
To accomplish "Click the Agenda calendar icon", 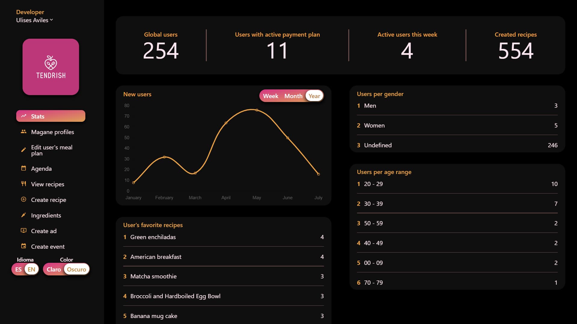I will [23, 168].
